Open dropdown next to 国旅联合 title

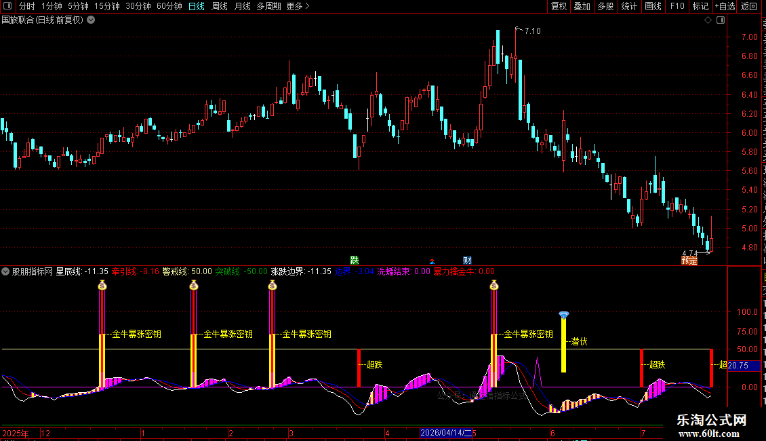click(91, 20)
